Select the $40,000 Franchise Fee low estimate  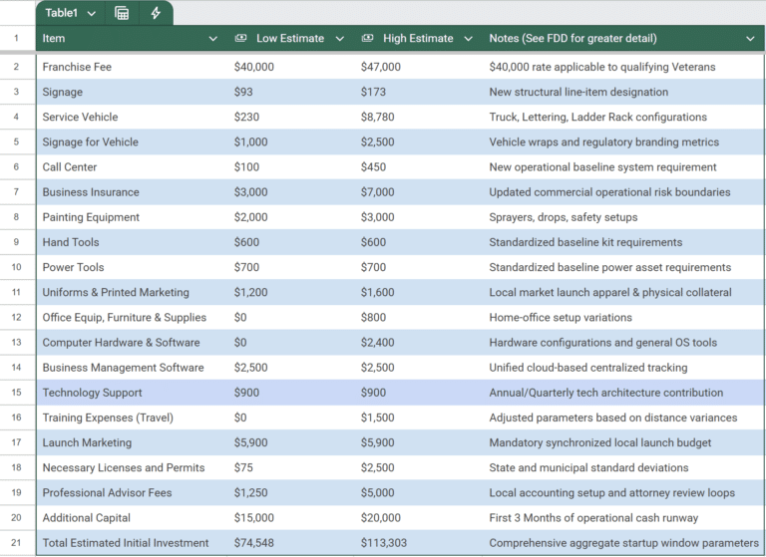pyautogui.click(x=291, y=67)
